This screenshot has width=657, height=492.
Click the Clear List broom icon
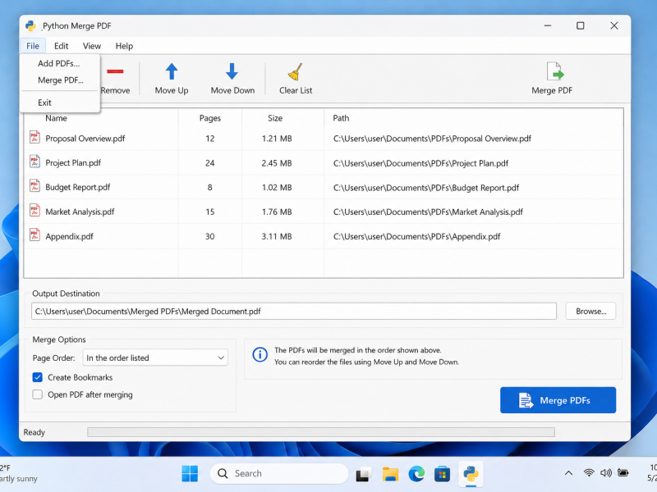click(x=296, y=71)
